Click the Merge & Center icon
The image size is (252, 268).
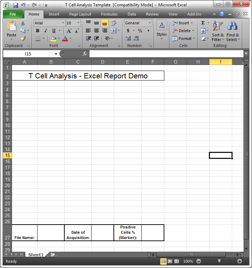pyautogui.click(x=113, y=31)
